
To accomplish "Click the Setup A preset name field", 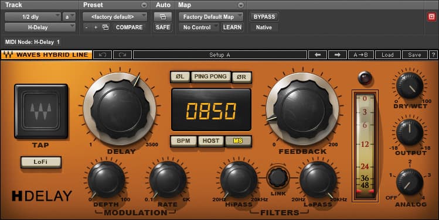I will pyautogui.click(x=220, y=55).
